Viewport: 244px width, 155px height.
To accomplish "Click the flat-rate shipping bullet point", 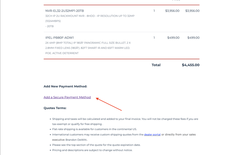I will tap(94, 129).
